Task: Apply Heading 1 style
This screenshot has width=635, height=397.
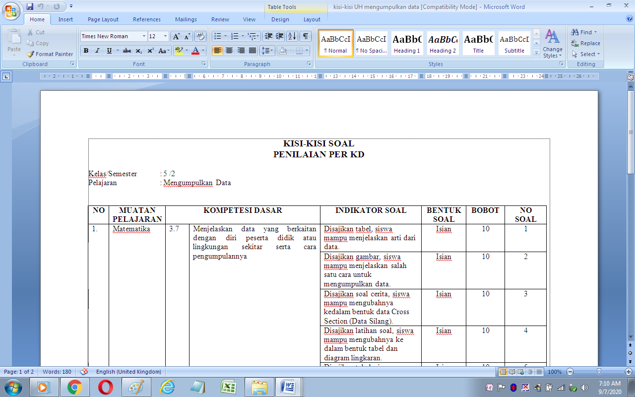Action: click(407, 43)
